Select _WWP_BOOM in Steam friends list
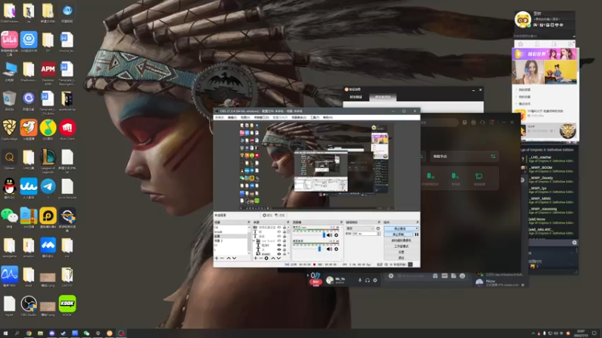Image resolution: width=602 pixels, height=338 pixels. (552, 169)
